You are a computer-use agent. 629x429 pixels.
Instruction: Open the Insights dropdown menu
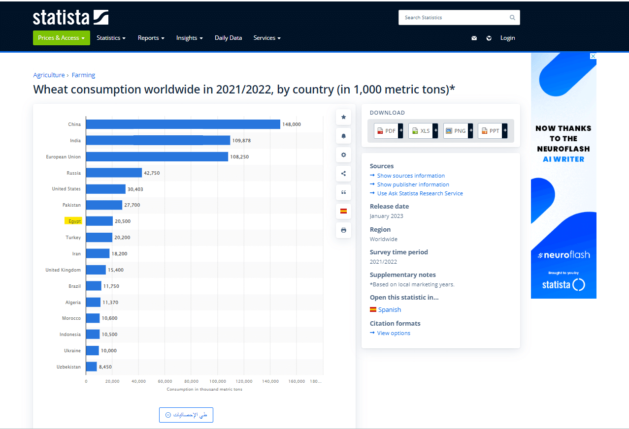pos(189,38)
